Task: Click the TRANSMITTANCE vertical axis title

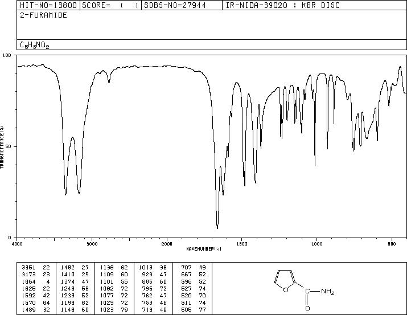Action: [2, 147]
